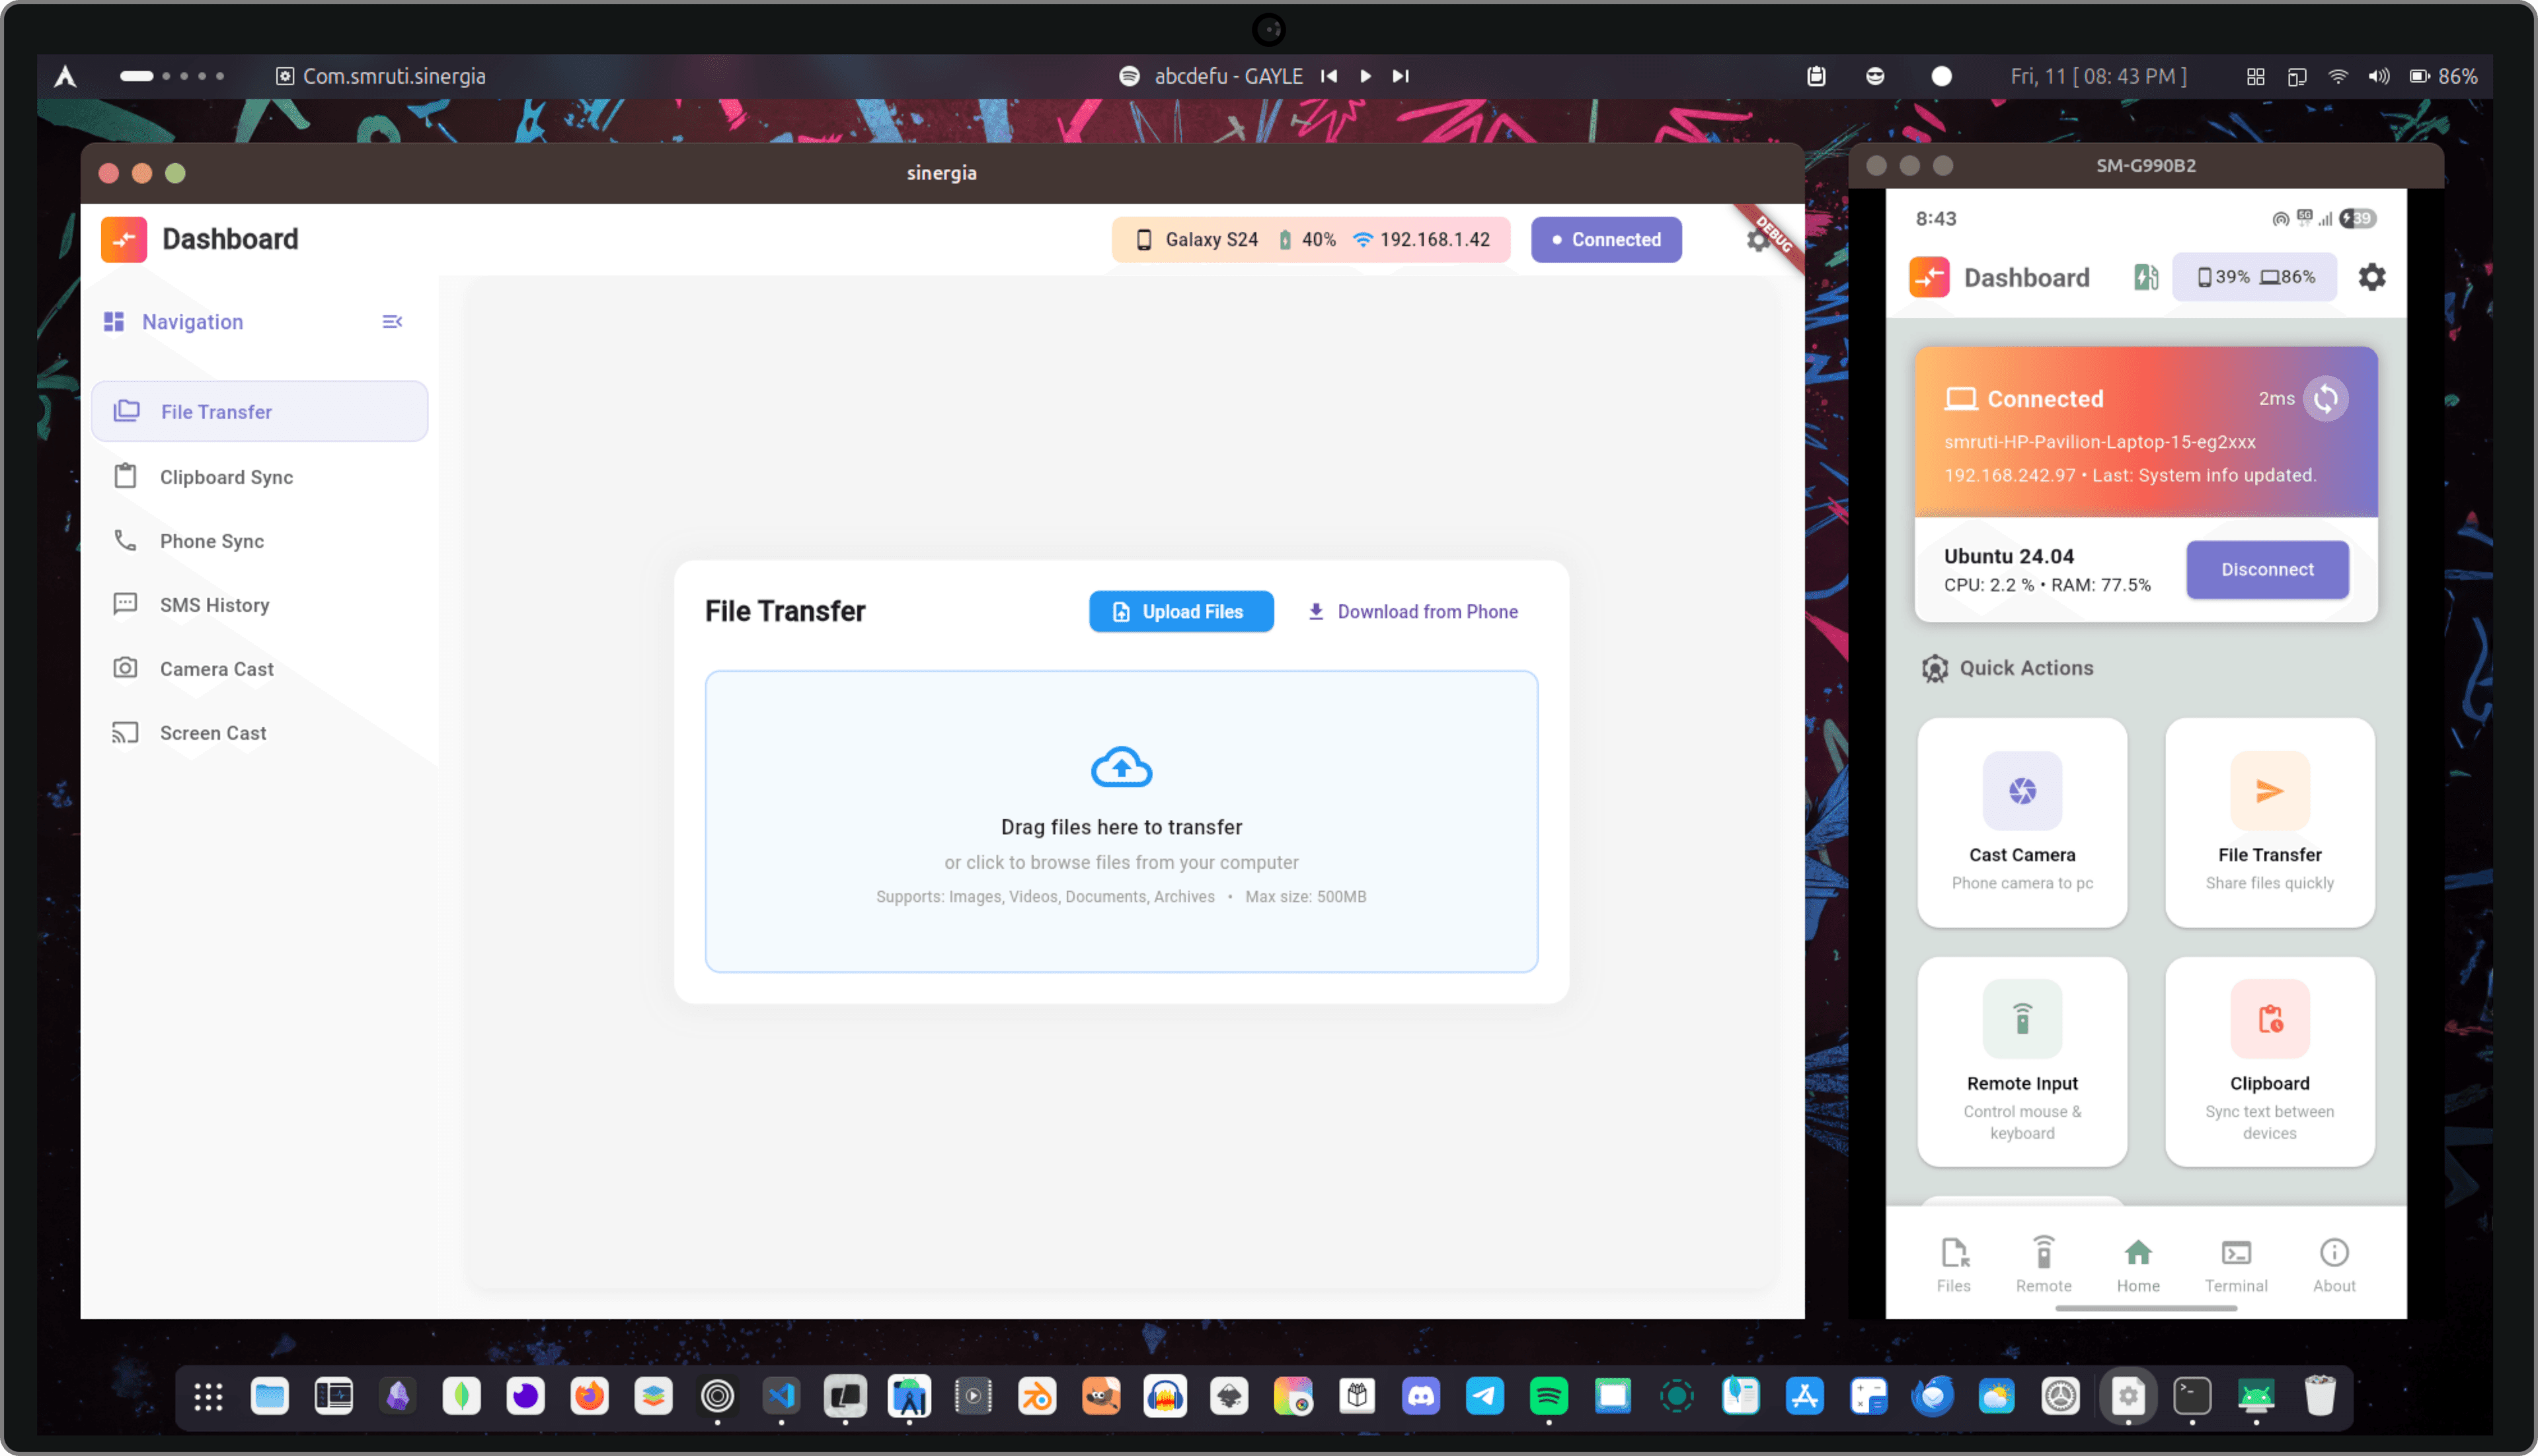Open settings gear in sinergia dashboard
This screenshot has height=1456, width=2538.
click(1757, 240)
